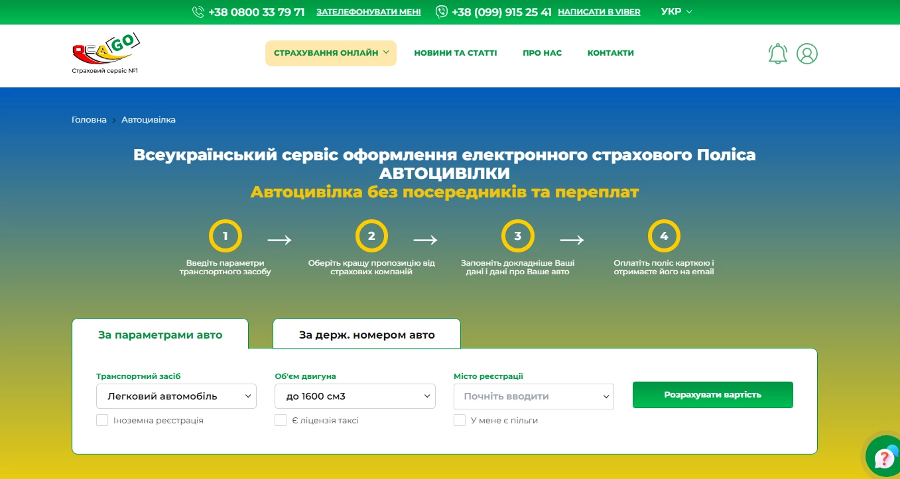Enable the Іноземна реєстрація checkbox
Screen dimensions: 900x479
point(102,419)
